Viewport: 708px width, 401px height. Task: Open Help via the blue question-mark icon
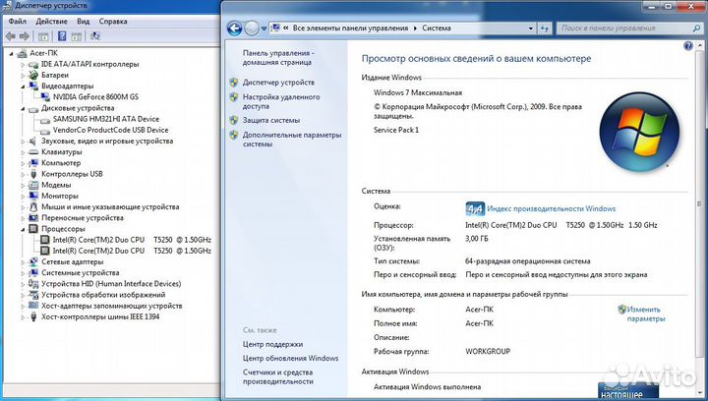point(687,45)
